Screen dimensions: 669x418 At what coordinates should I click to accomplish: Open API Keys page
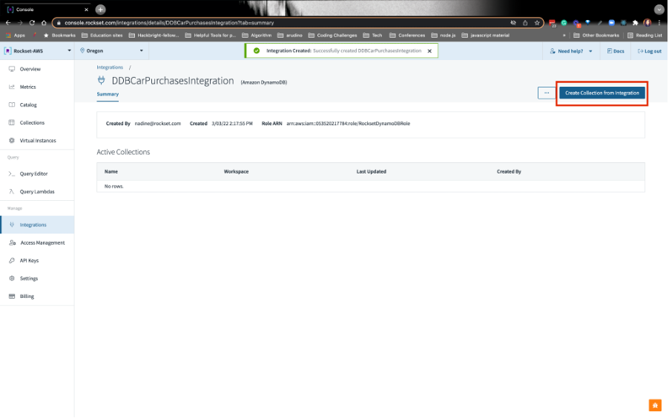point(29,261)
